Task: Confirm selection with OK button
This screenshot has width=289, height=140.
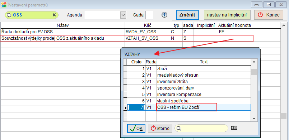Action: point(136,128)
